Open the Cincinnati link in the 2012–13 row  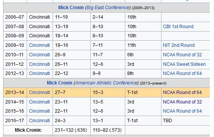coord(39,73)
